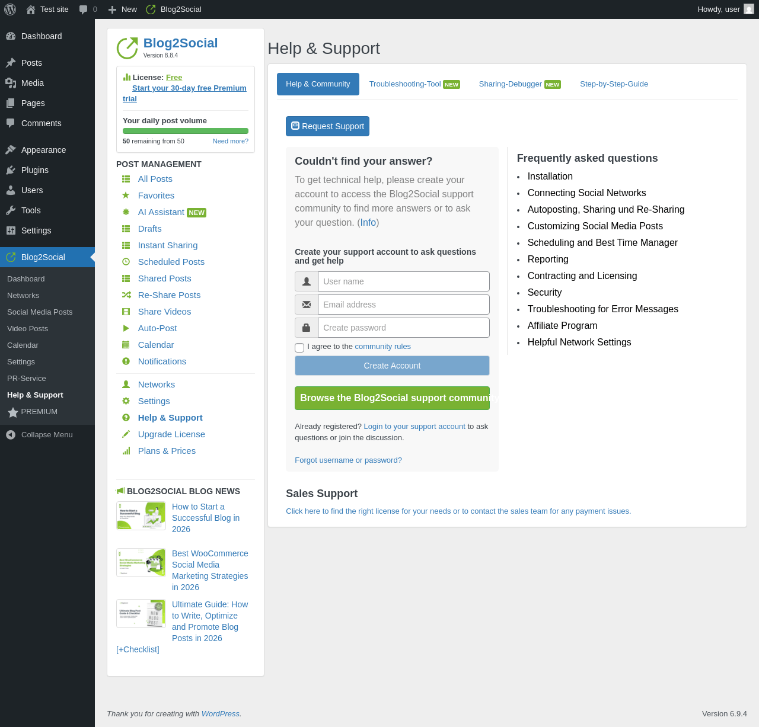The height and width of the screenshot is (727, 759).
Task: Open the Login to your support account link
Action: (x=414, y=427)
